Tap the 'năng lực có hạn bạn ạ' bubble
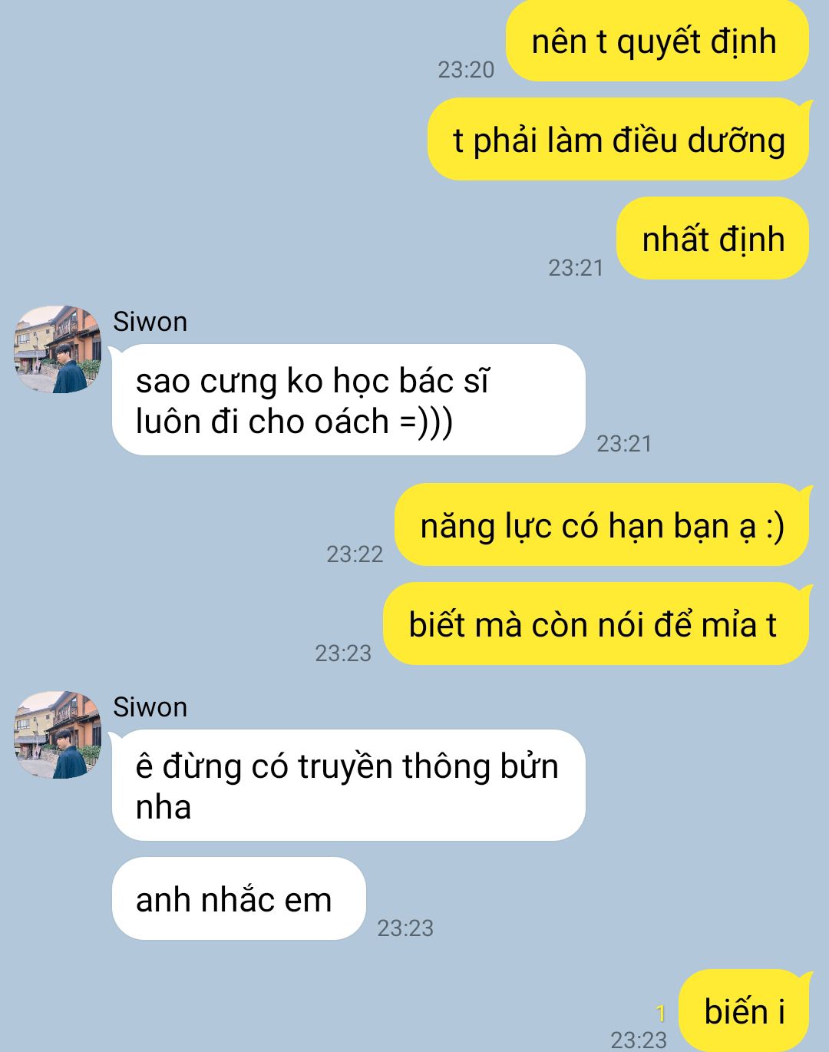The image size is (829, 1052). 603,525
